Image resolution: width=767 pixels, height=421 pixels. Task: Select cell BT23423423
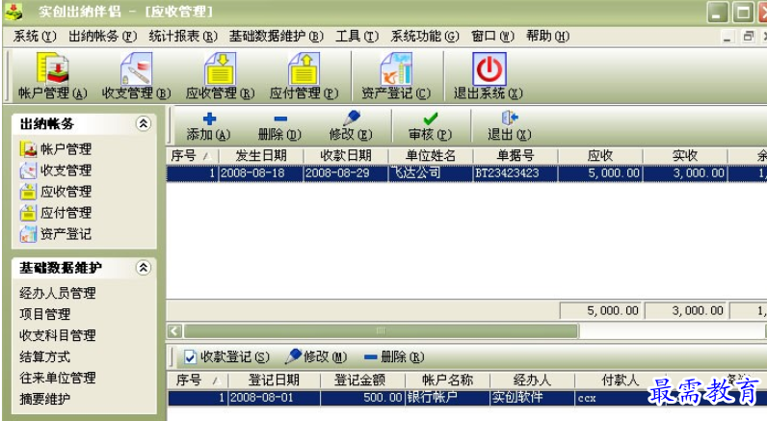(516, 173)
